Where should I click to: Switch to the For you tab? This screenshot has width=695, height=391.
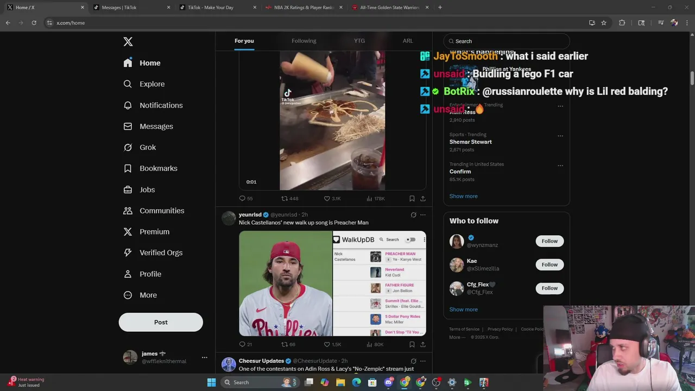244,41
